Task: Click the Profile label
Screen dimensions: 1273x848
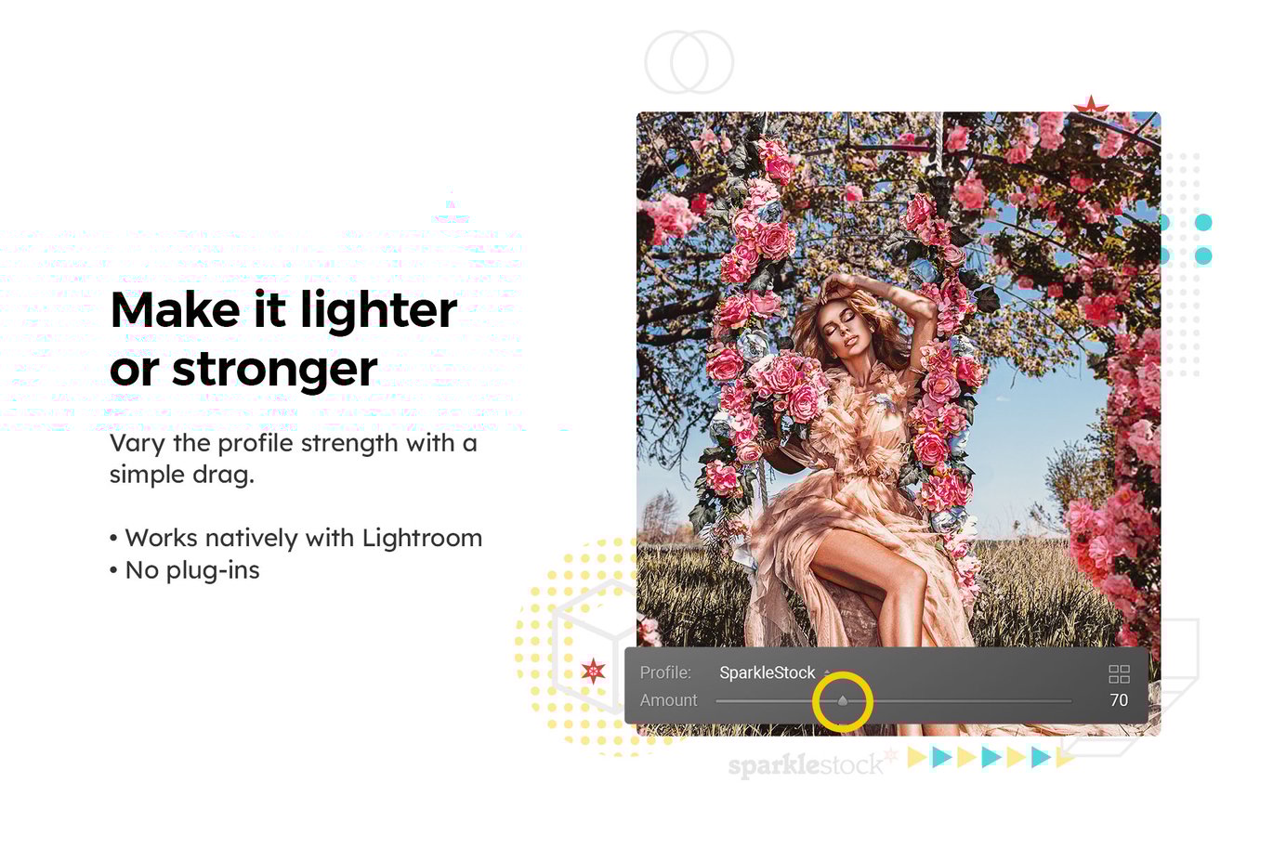Action: [665, 672]
